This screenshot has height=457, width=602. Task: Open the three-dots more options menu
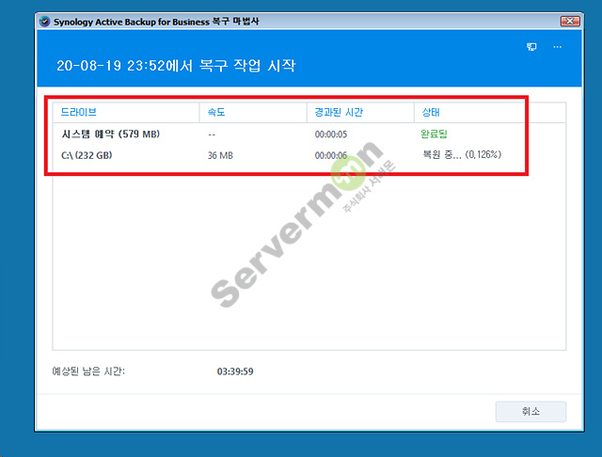557,47
